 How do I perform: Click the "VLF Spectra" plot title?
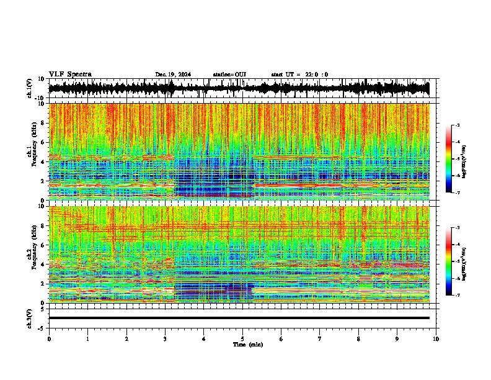point(70,74)
